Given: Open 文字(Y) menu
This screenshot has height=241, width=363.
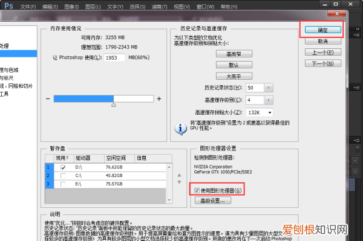Looking at the screenshot, I should [115, 7].
